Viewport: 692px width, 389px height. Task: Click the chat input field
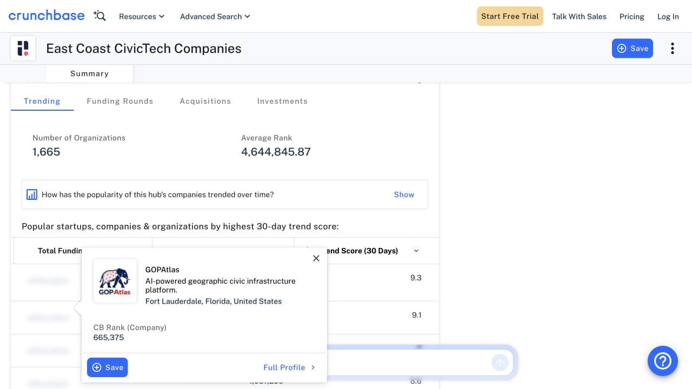(408, 362)
